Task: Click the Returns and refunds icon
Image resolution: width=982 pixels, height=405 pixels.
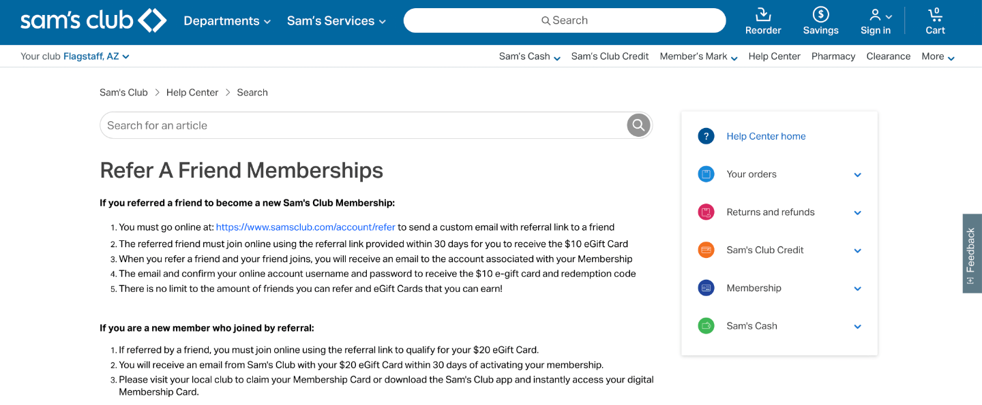Action: click(706, 212)
